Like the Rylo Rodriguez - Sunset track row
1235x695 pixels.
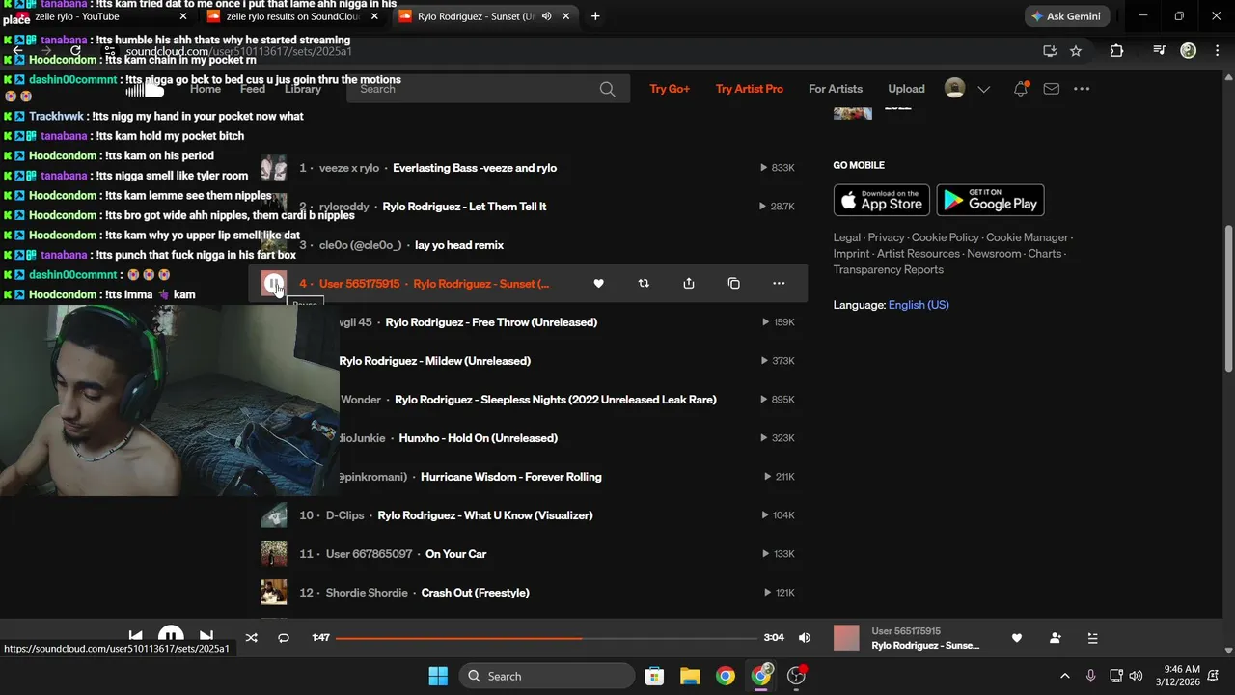[x=598, y=284]
